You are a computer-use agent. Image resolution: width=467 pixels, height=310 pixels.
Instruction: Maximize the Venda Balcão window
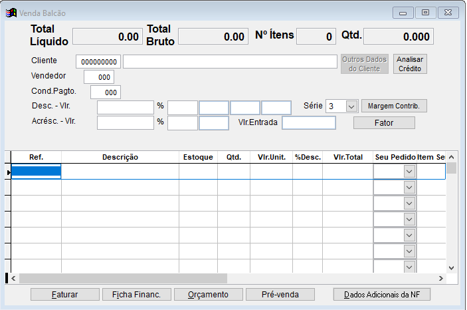click(x=426, y=13)
